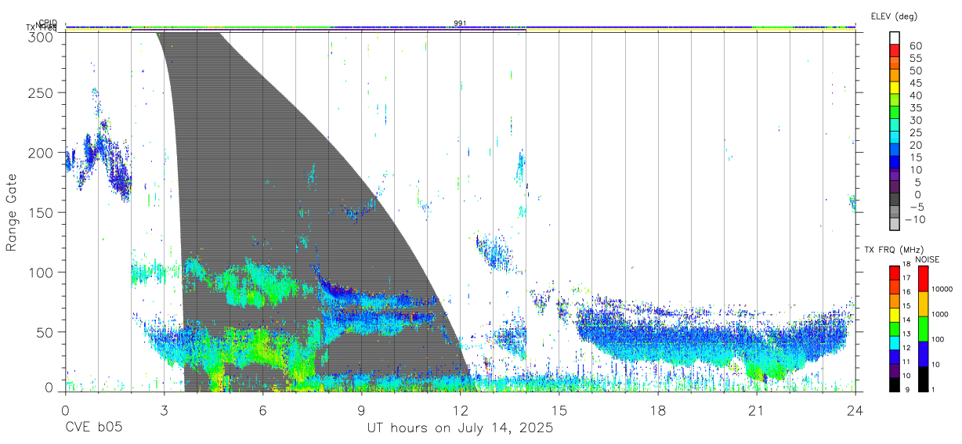Click the '35' label on the ELEV scale
Image resolution: width=962 pixels, height=444 pixels.
pos(915,108)
